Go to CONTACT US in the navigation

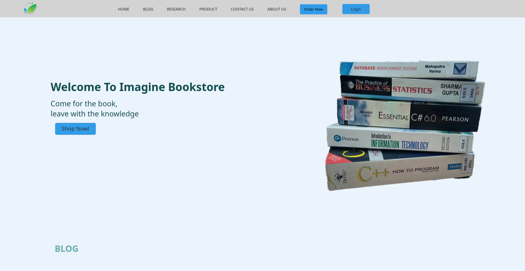(x=242, y=9)
